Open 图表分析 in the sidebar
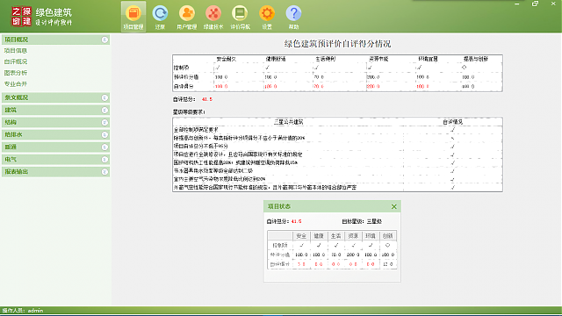Image resolution: width=562 pixels, height=316 pixels. coord(16,73)
